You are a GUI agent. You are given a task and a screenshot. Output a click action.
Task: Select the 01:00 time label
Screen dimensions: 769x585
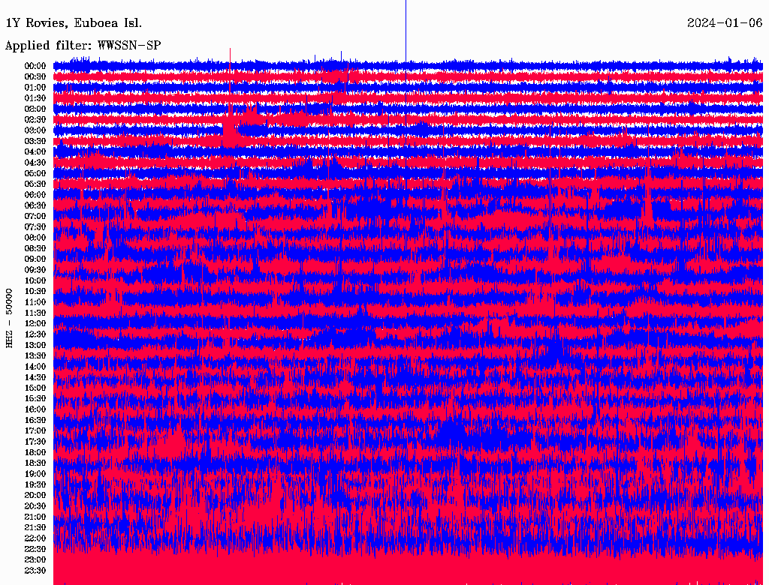click(x=35, y=88)
